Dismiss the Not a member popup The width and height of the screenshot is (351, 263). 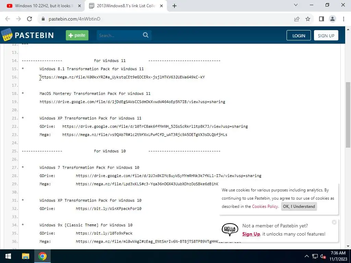(334, 222)
